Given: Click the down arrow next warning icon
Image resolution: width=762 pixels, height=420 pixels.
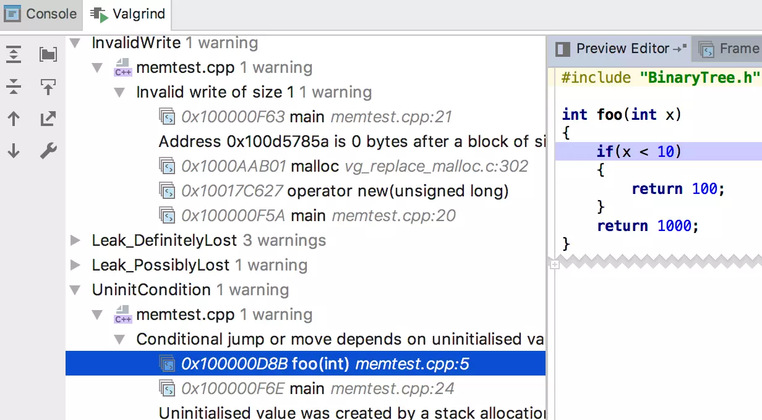Looking at the screenshot, I should coord(14,151).
